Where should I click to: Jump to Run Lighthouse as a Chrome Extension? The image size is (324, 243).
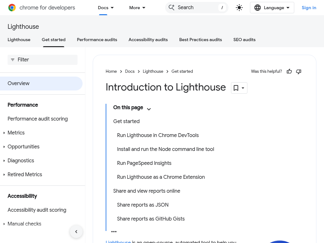pyautogui.click(x=161, y=177)
